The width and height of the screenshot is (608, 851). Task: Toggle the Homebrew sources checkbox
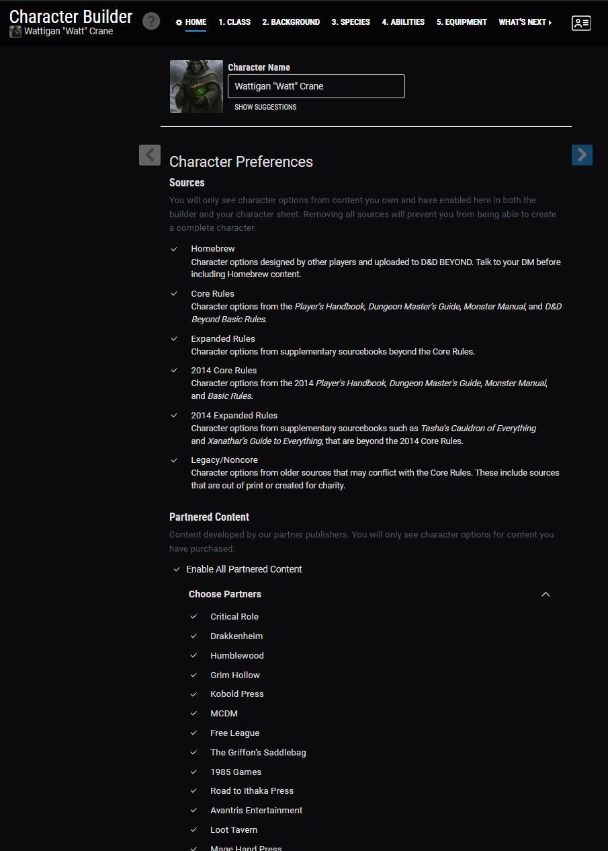coord(175,249)
